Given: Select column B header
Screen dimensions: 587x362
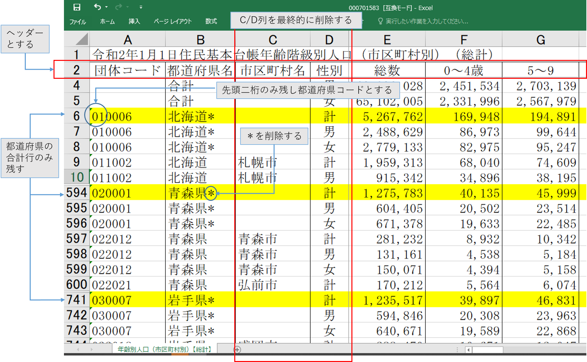Looking at the screenshot, I should pyautogui.click(x=200, y=40).
